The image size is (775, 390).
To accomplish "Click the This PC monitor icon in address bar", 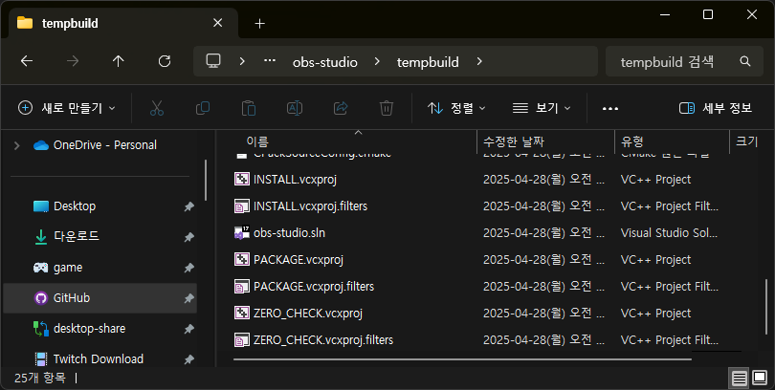I will coord(213,61).
